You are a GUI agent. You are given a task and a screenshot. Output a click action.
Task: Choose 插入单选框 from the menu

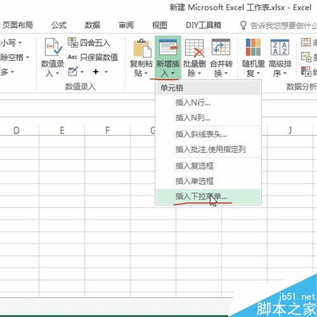pyautogui.click(x=208, y=181)
